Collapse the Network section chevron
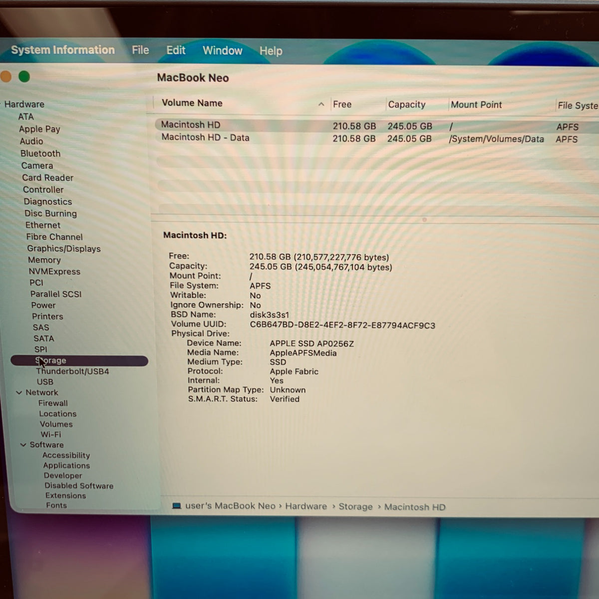Screen dimensions: 599x599 pos(19,393)
